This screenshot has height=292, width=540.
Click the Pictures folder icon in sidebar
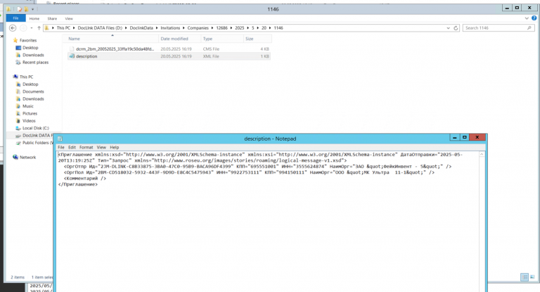point(18,113)
